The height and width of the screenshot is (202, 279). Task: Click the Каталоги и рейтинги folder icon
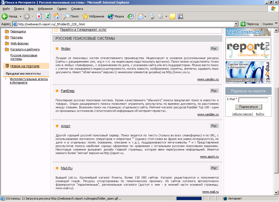tap(7, 50)
